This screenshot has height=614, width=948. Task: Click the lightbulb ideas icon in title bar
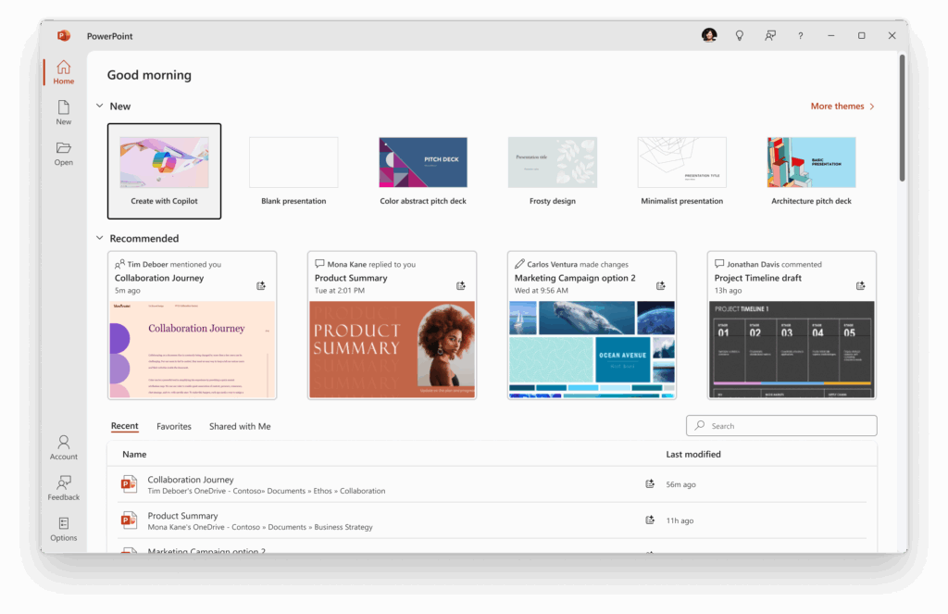[x=740, y=36]
